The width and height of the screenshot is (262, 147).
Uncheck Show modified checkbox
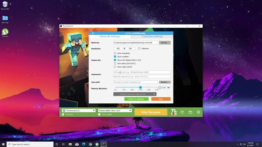pyautogui.click(x=115, y=57)
